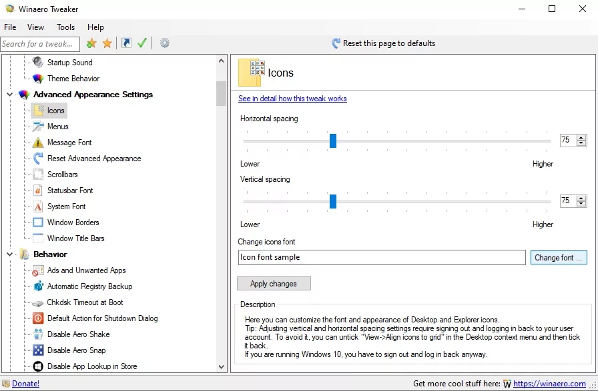The image size is (598, 391).
Task: Open the Window Borders tweak
Action: tap(73, 222)
